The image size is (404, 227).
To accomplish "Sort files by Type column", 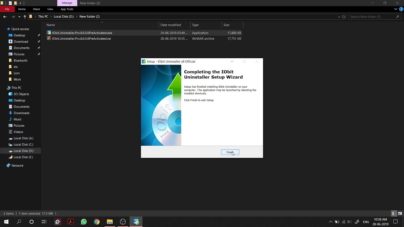I will coord(206,25).
